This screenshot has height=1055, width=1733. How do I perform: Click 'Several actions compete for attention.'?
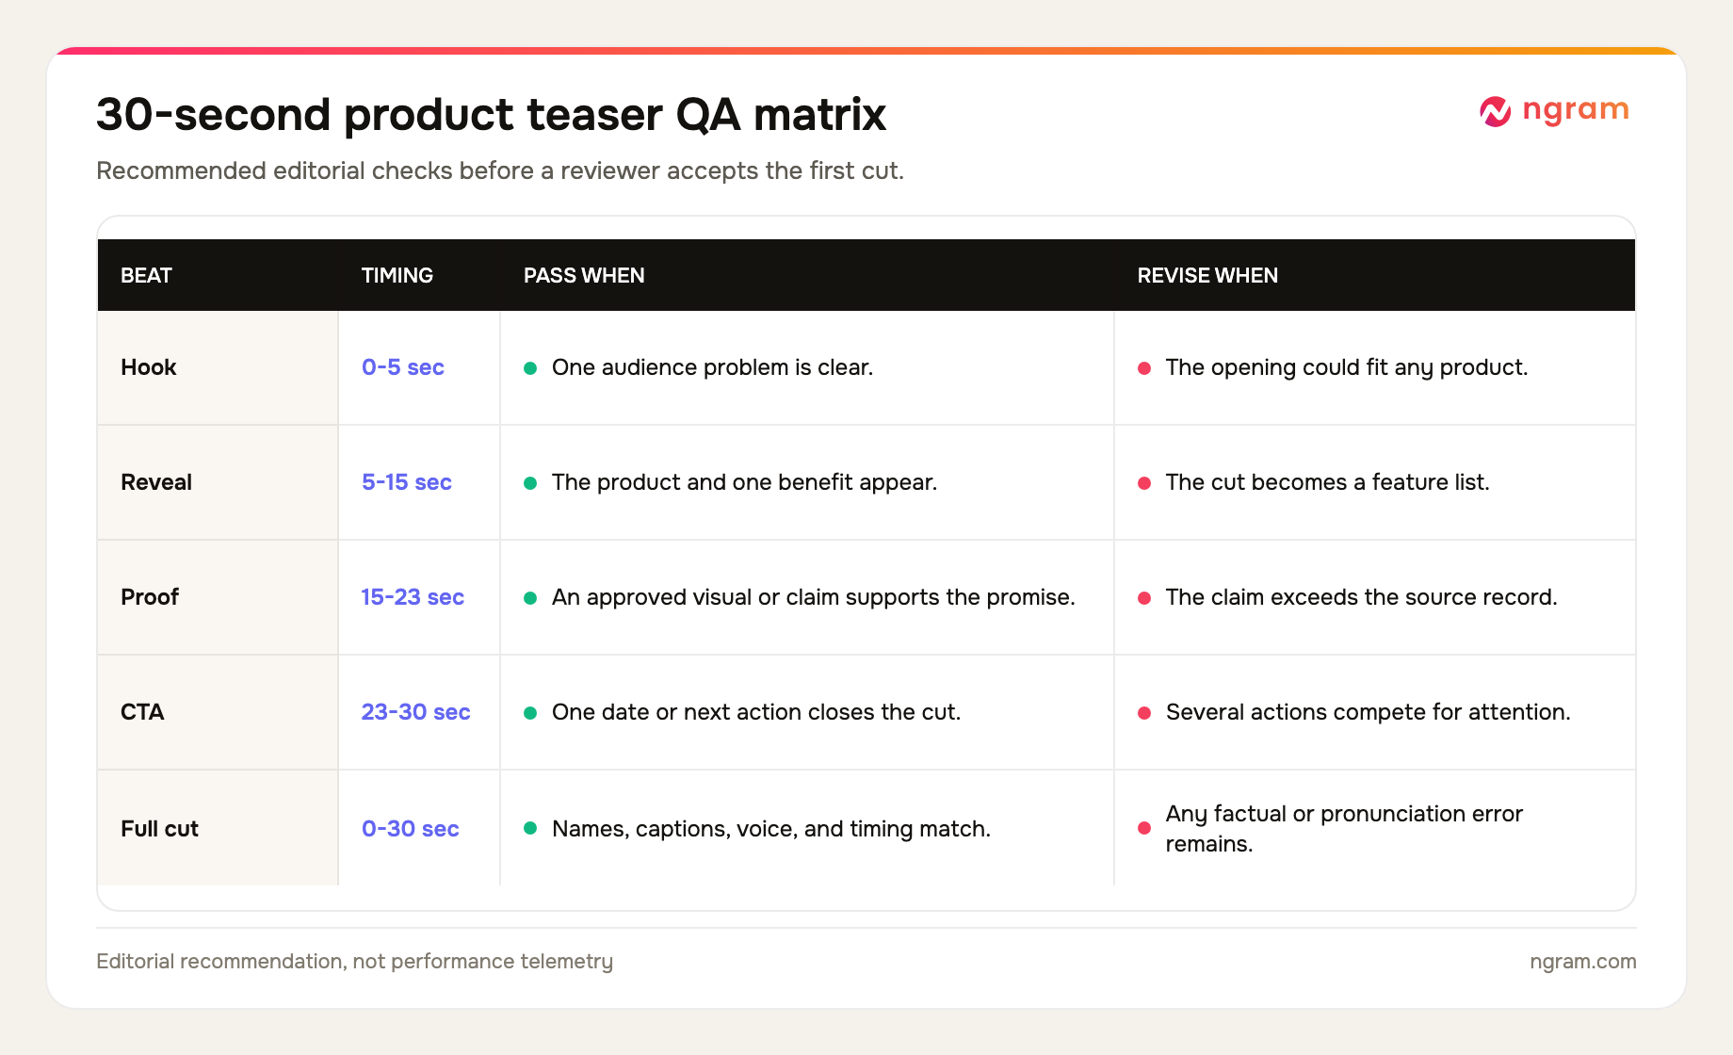[x=1368, y=712]
